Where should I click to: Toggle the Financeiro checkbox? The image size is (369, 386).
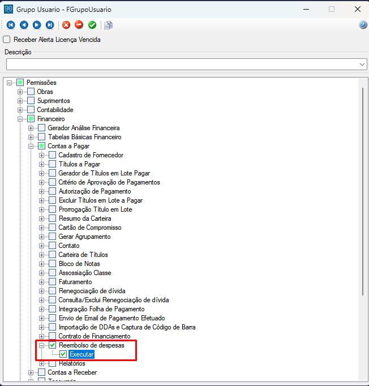click(31, 119)
